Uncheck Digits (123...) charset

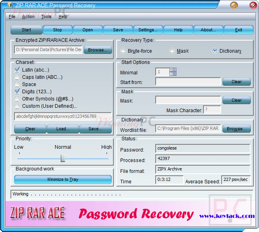point(17,92)
